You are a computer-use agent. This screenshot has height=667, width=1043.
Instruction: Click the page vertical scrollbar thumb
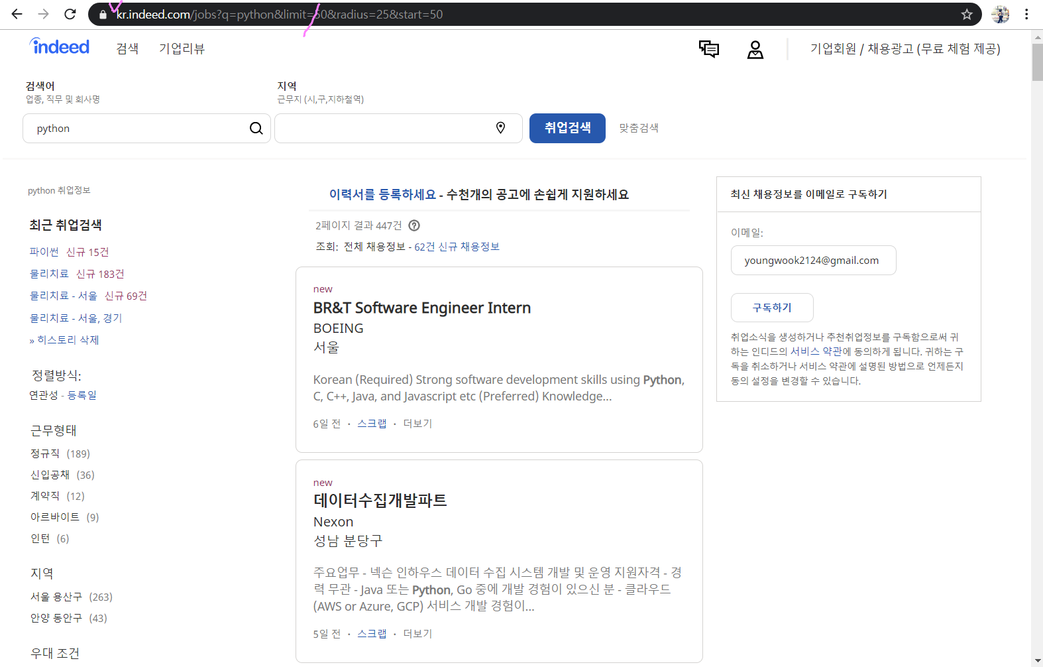click(1037, 61)
